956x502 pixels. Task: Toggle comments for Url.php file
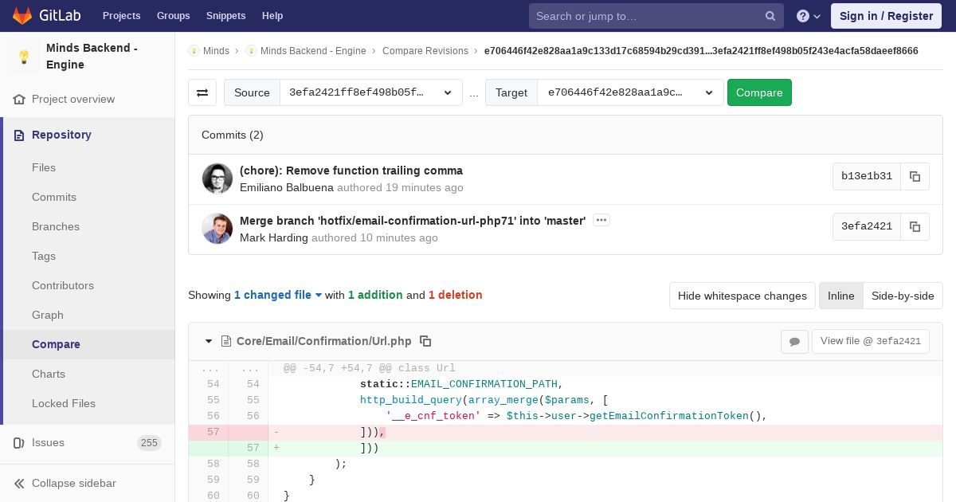pos(794,341)
